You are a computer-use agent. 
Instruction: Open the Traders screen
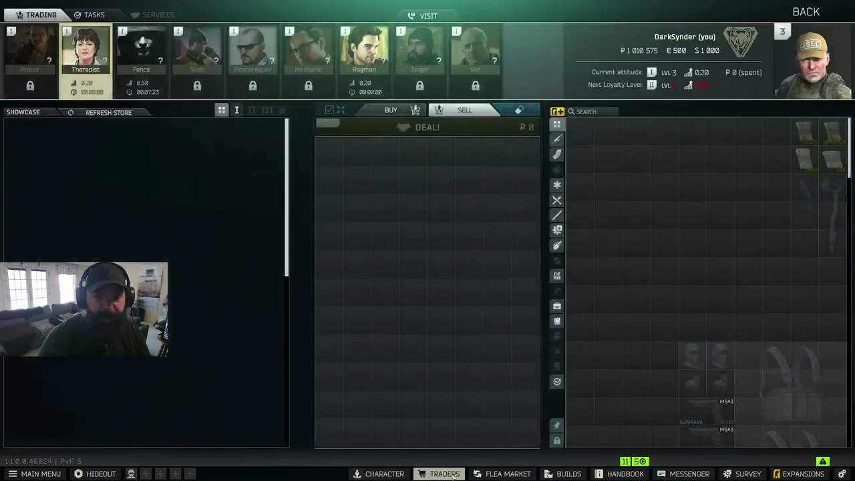439,474
